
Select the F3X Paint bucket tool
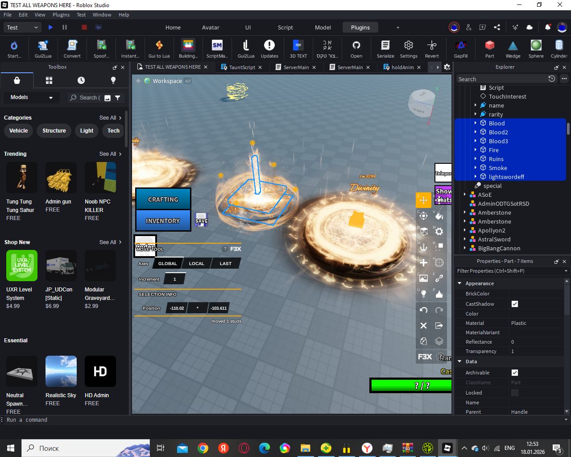(x=439, y=216)
